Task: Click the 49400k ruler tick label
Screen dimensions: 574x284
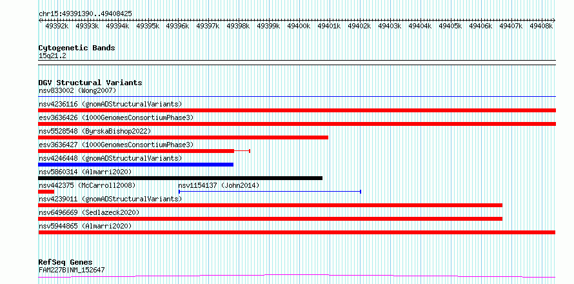Action: pos(299,26)
